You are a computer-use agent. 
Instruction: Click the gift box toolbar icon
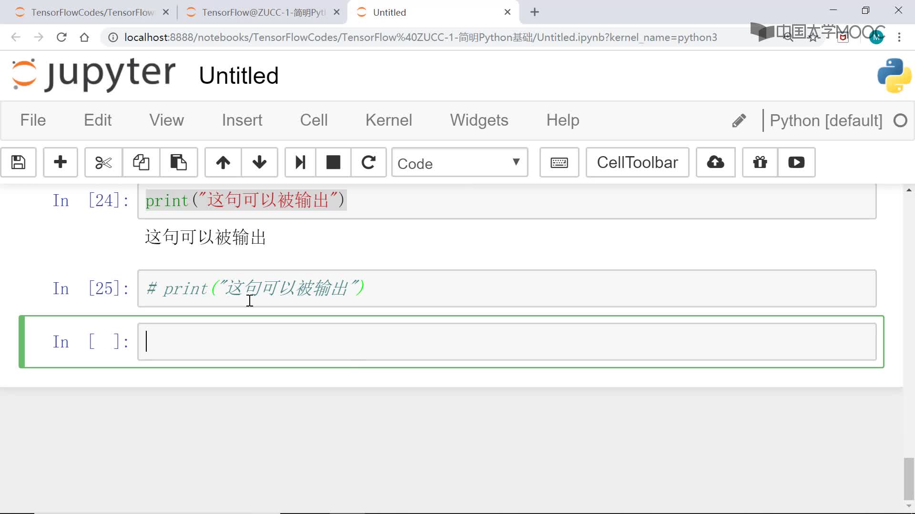pyautogui.click(x=760, y=163)
